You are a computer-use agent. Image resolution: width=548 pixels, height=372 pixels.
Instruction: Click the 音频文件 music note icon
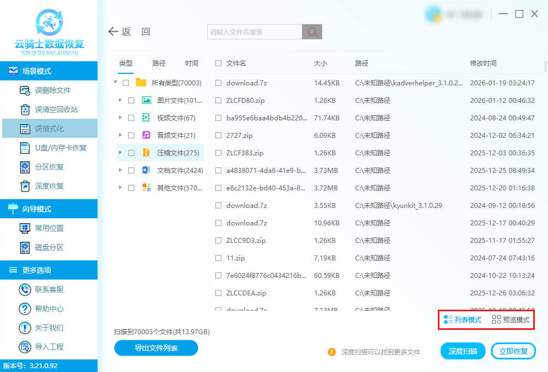pyautogui.click(x=146, y=135)
